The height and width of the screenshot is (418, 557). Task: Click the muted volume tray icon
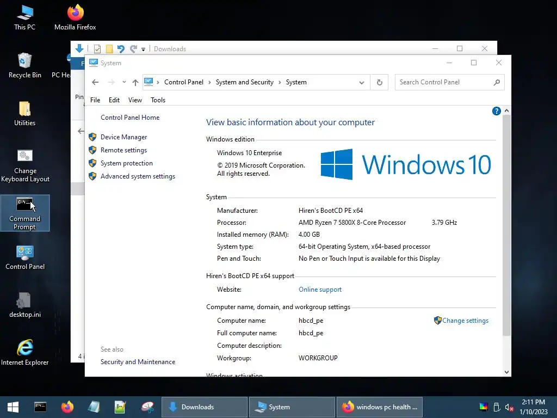(x=509, y=407)
